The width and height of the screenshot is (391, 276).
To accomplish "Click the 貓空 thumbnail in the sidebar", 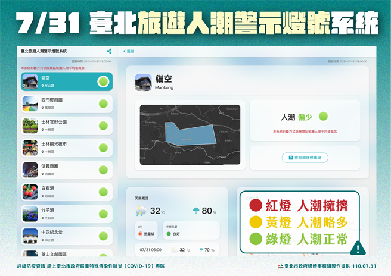I will coord(30,81).
